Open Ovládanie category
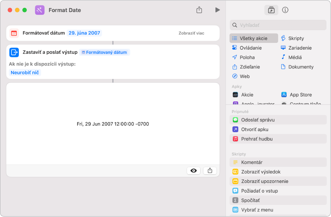This screenshot has height=217, width=331. click(x=247, y=48)
